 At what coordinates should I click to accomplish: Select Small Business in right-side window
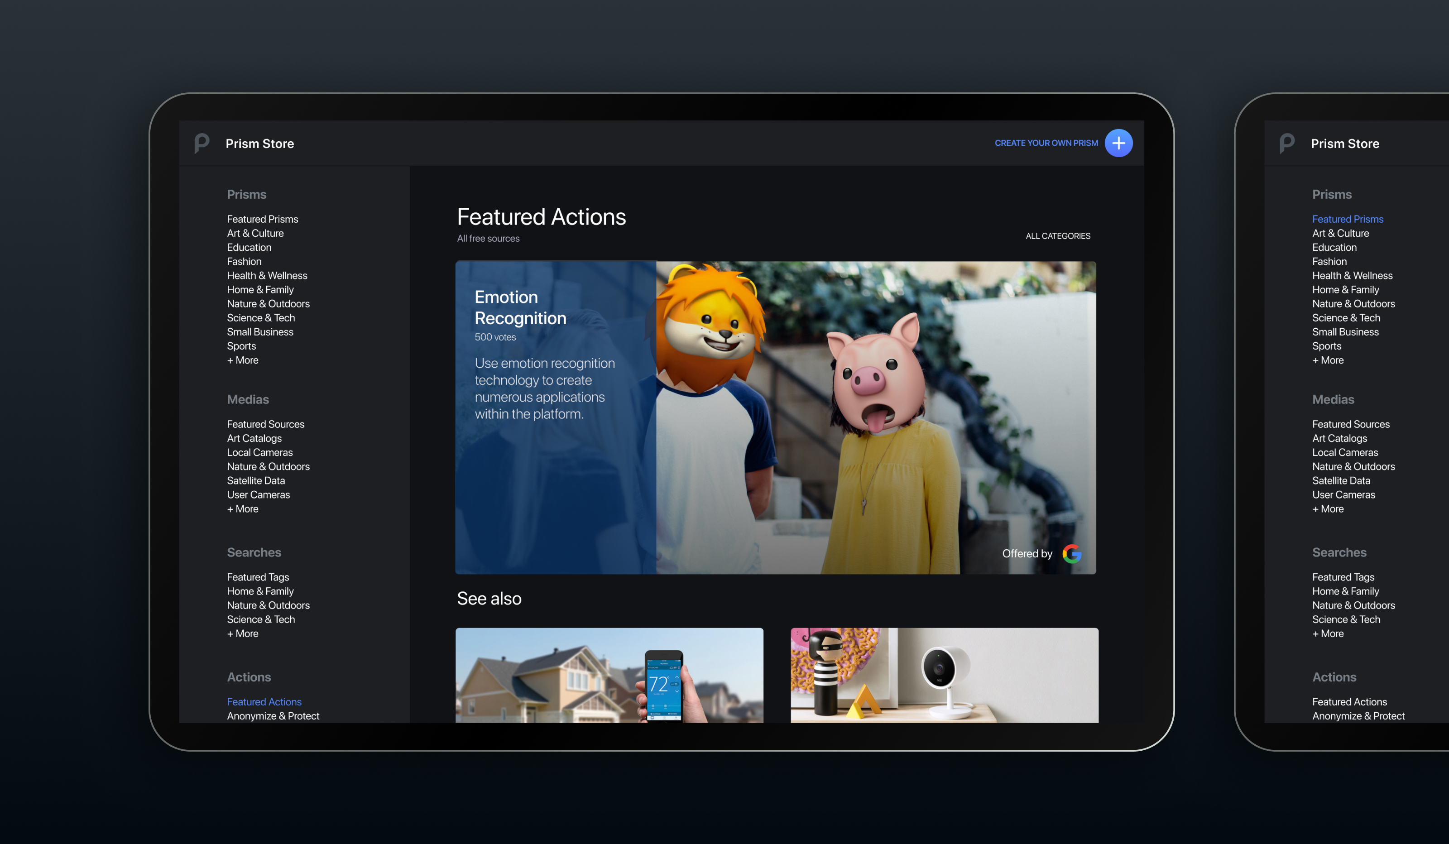[x=1345, y=332]
